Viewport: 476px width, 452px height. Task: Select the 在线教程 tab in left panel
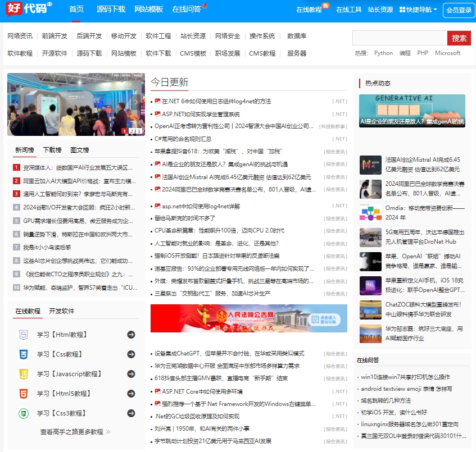point(28,311)
